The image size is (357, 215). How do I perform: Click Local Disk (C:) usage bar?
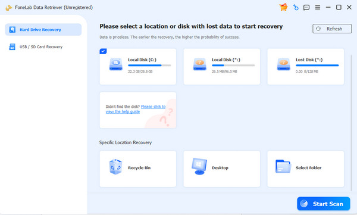pos(149,66)
